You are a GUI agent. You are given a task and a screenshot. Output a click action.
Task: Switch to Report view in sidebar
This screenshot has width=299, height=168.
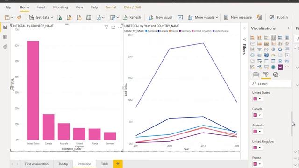pos(5,27)
